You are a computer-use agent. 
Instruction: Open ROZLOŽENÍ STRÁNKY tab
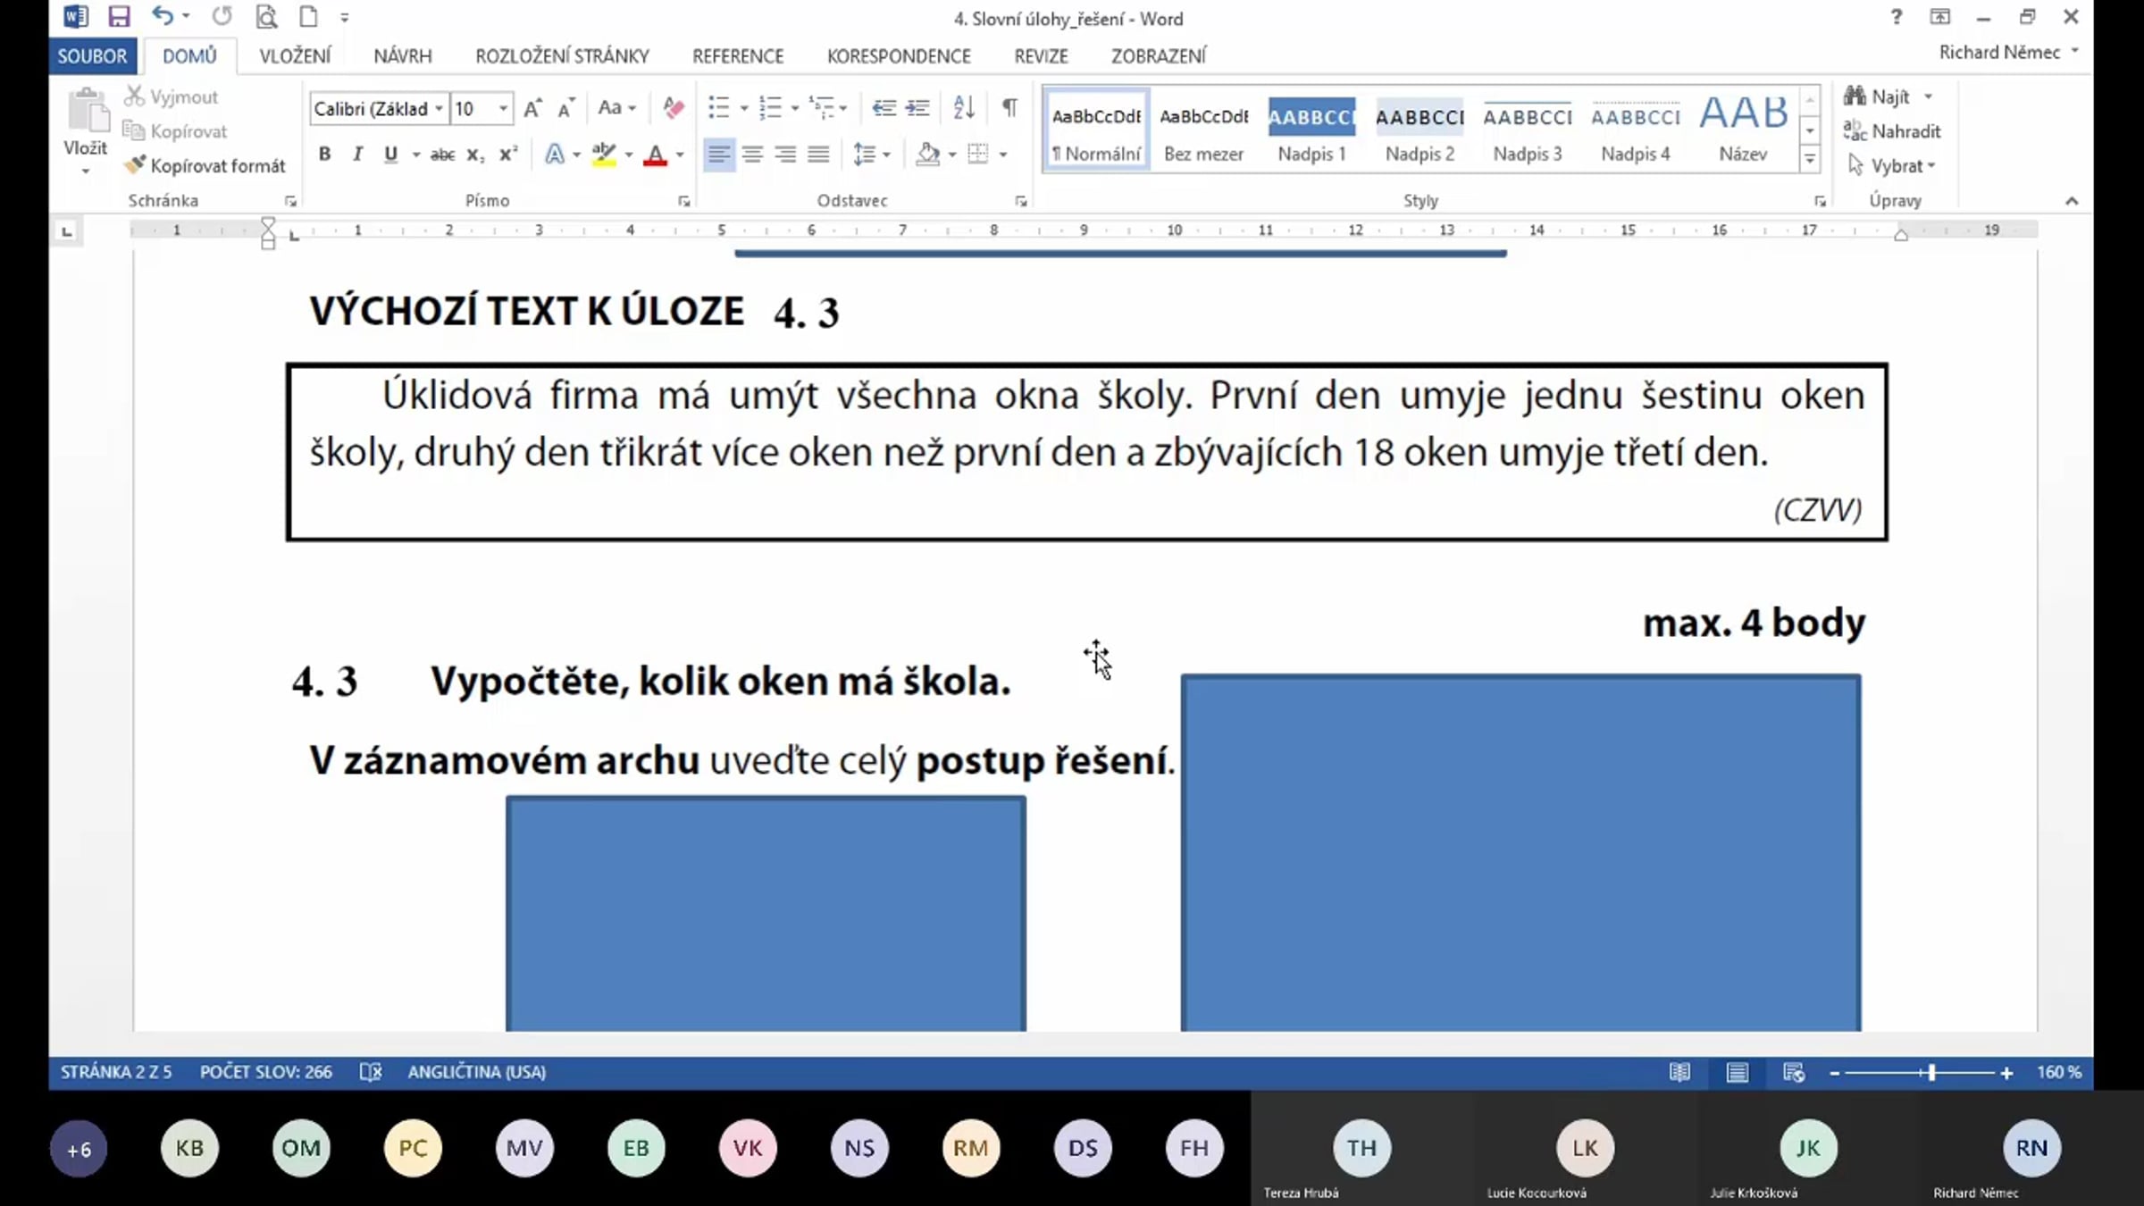click(x=562, y=56)
